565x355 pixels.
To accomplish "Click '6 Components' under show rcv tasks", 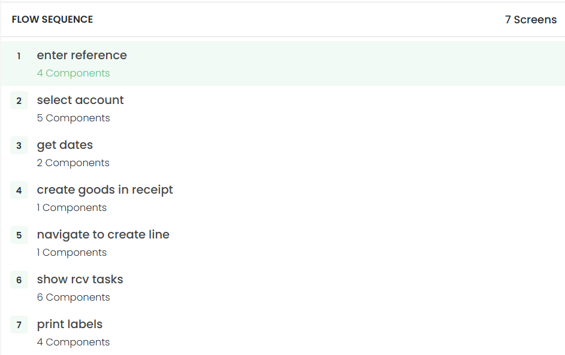I will pyautogui.click(x=73, y=298).
